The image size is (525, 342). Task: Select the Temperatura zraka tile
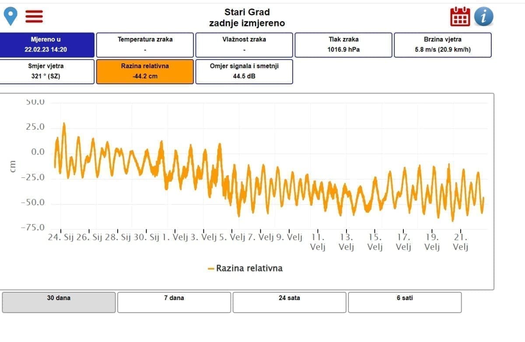[145, 45]
